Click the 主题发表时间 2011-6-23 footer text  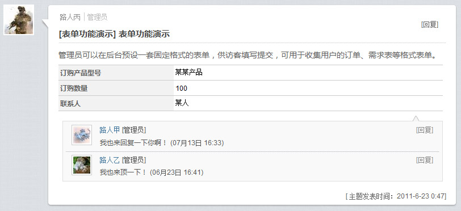[396, 196]
